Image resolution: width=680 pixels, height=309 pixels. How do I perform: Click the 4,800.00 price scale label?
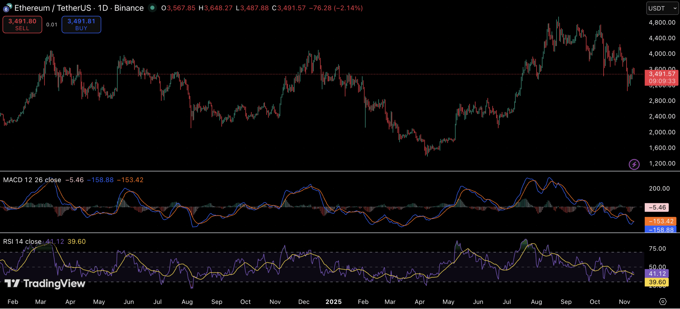[662, 22]
